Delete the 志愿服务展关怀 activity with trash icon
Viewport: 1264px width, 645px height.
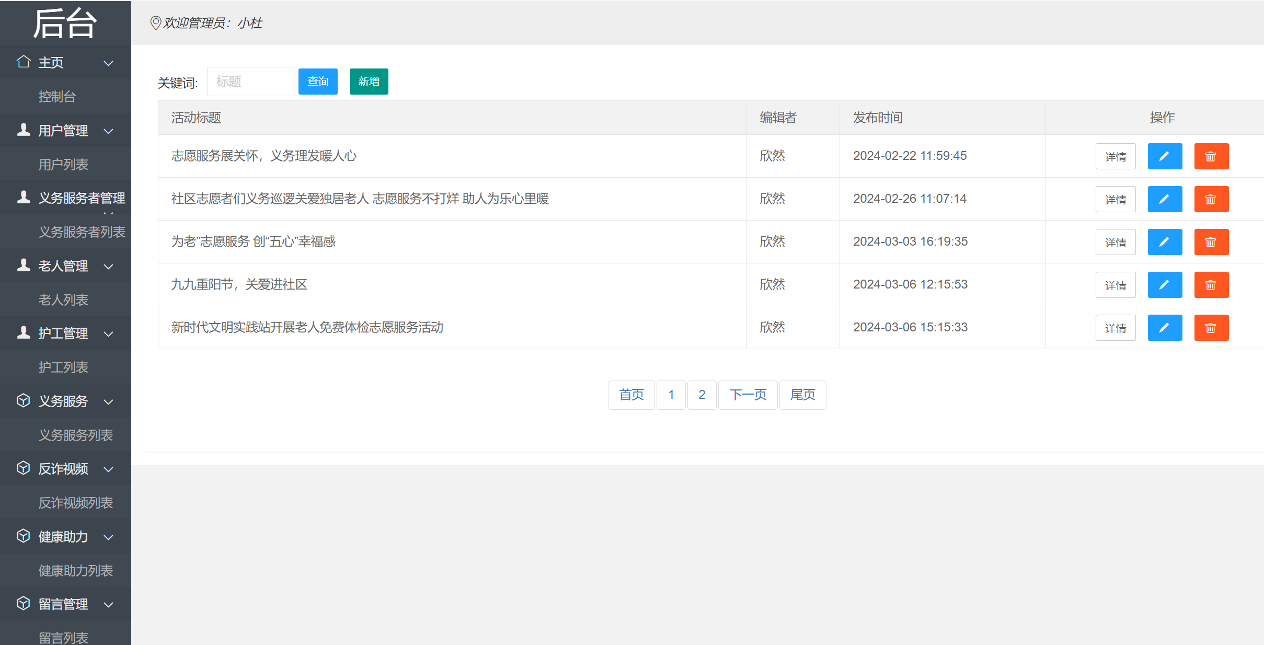1211,156
